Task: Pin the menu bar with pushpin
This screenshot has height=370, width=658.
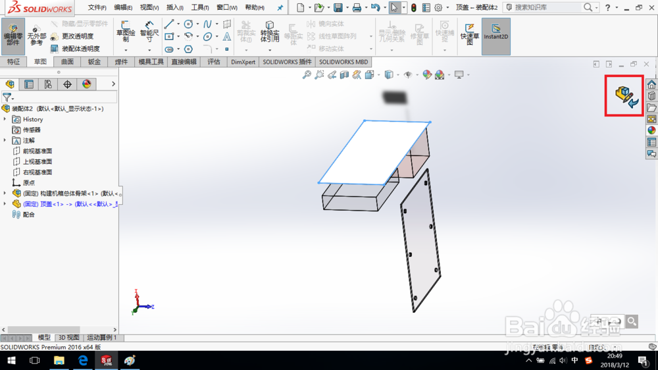Action: pyautogui.click(x=280, y=7)
